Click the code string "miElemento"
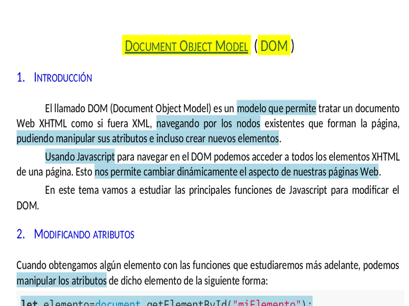 pos(267,302)
